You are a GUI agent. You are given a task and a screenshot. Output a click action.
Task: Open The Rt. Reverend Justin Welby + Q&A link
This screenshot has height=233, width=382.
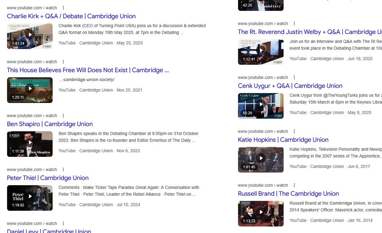pos(310,32)
